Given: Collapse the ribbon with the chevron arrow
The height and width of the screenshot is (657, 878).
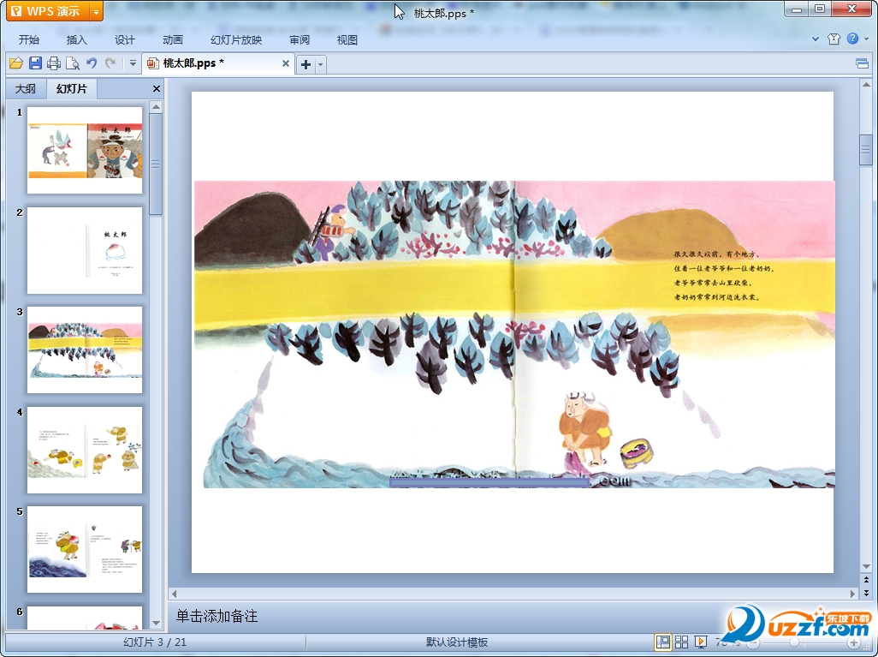Looking at the screenshot, I should (816, 39).
